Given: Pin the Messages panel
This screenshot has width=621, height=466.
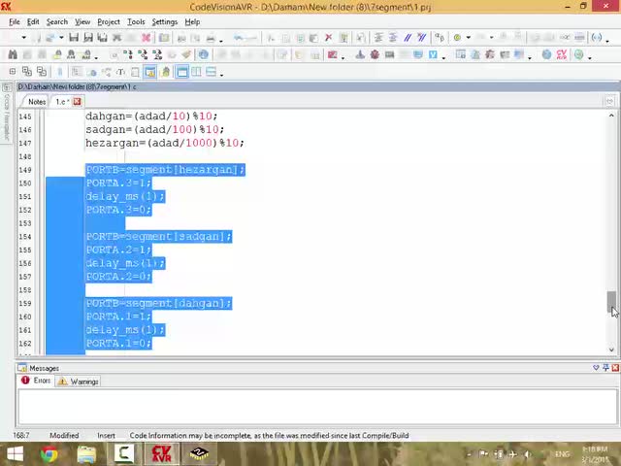Looking at the screenshot, I should tap(605, 368).
